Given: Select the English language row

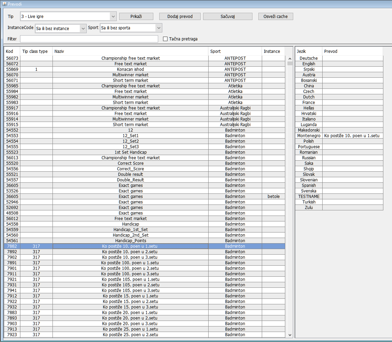Looking at the screenshot, I should click(339, 64).
